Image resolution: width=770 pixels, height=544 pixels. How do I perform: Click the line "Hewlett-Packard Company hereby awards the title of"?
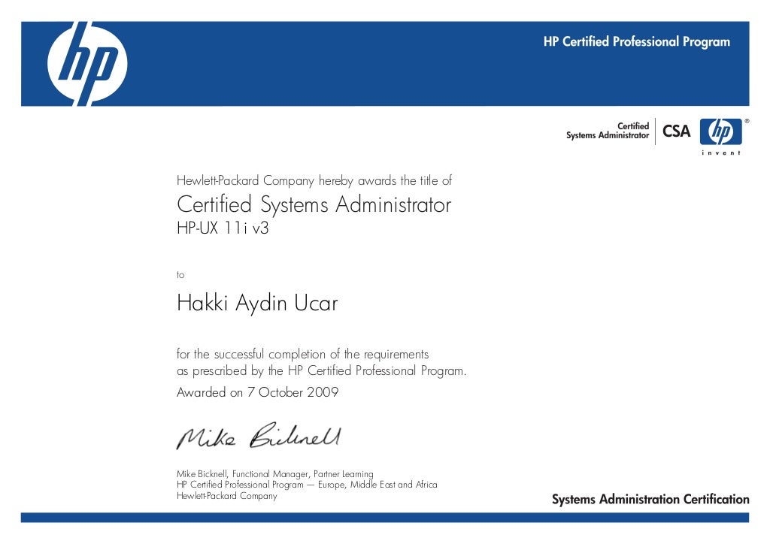pyautogui.click(x=314, y=180)
